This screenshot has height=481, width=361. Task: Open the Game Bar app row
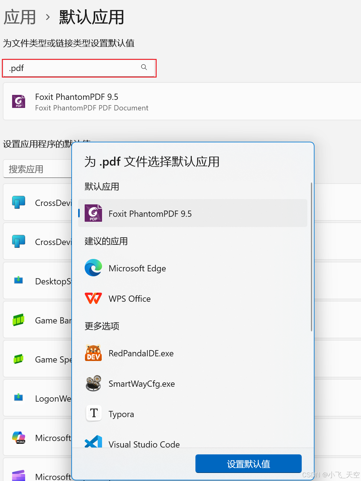coord(38,320)
